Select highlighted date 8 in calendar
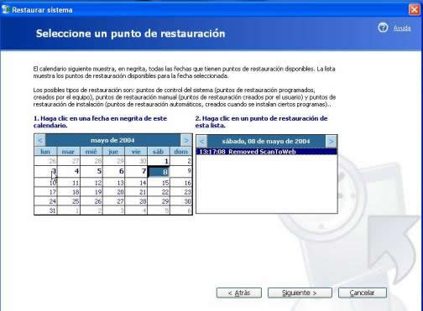Viewport: 423px width, 311px height. coord(159,172)
